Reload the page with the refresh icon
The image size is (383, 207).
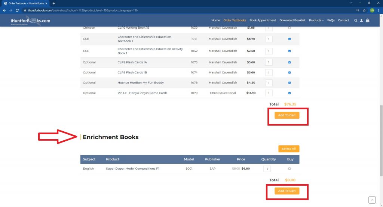17,10
